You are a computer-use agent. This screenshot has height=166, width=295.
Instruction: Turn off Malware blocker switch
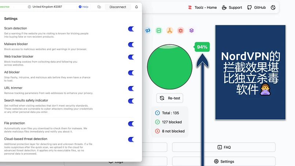coord(131,45)
